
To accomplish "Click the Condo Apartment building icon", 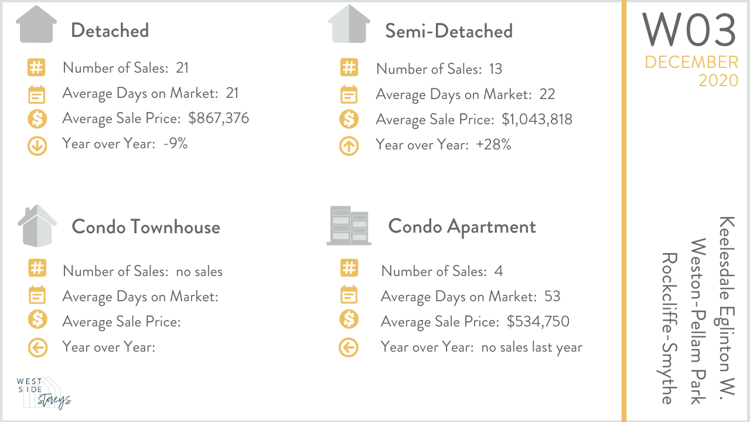I will (x=349, y=226).
